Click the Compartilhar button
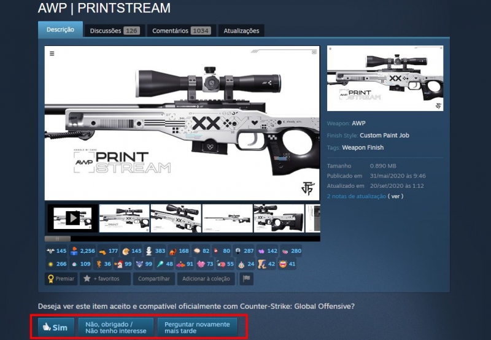This screenshot has width=491, height=340. 154,279
